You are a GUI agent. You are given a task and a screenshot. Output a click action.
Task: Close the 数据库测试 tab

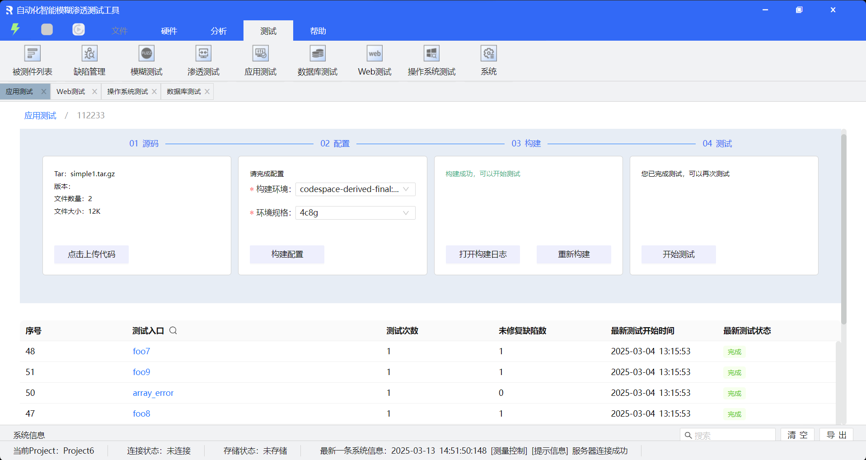point(207,92)
